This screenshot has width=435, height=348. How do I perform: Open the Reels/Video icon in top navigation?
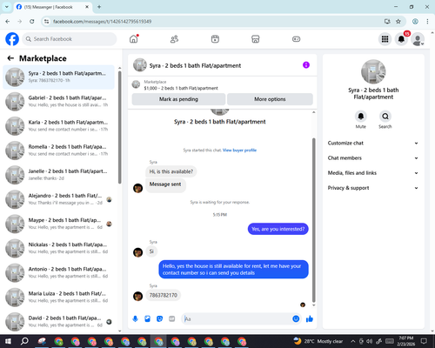click(x=215, y=39)
